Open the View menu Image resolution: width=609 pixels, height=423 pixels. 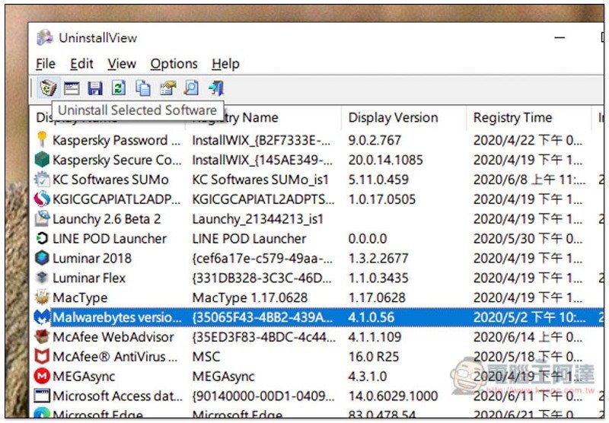pyautogui.click(x=122, y=64)
